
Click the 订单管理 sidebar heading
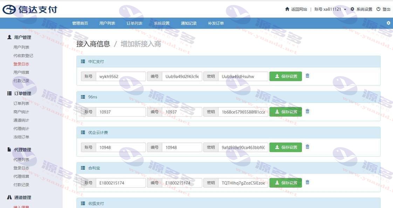20,93
